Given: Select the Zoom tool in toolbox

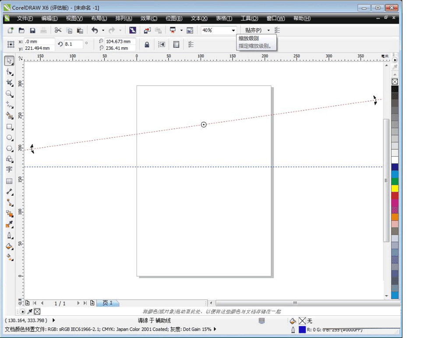Looking at the screenshot, I should click(x=9, y=94).
